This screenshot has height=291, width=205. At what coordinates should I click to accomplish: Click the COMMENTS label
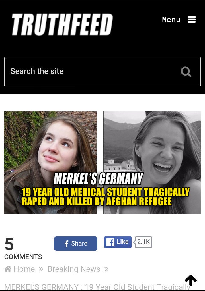[23, 257]
